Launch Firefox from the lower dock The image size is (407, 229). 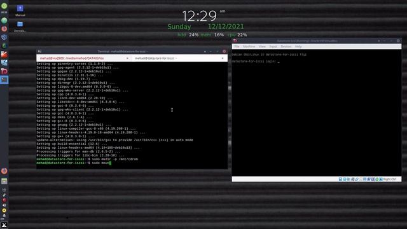point(4,171)
